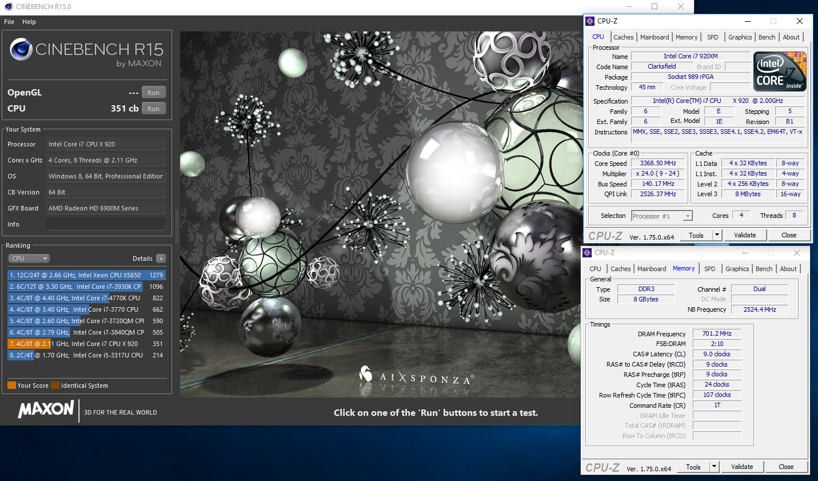Switch to SPD tab in lower CPU-Z
The image size is (818, 481).
pyautogui.click(x=710, y=269)
